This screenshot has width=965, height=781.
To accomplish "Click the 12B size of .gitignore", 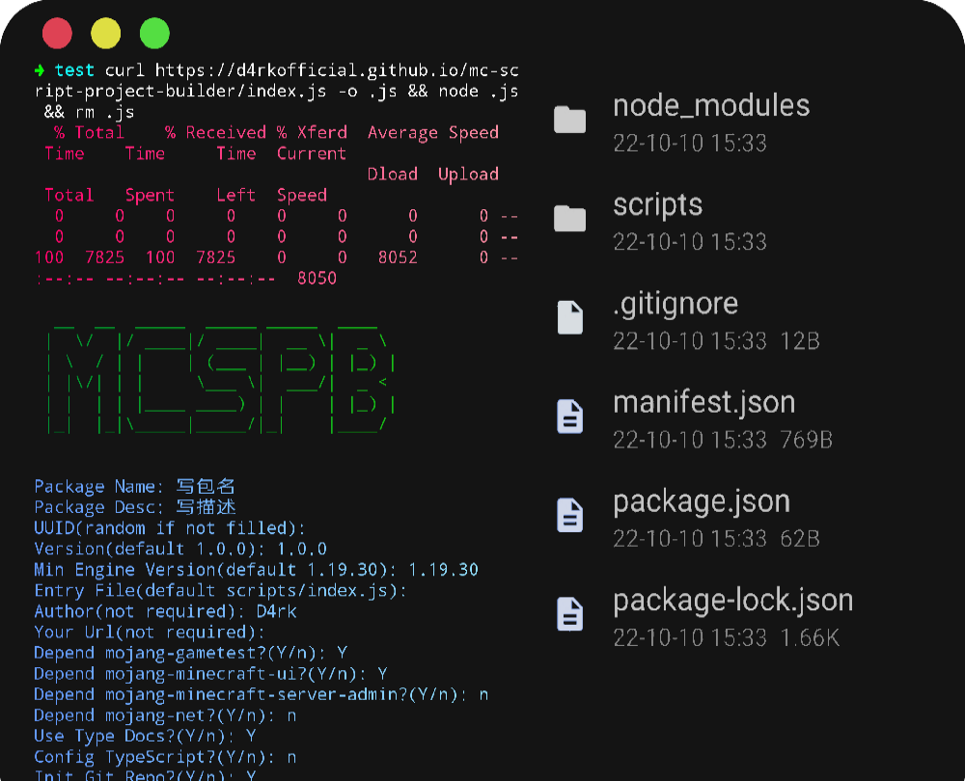I will click(x=800, y=340).
